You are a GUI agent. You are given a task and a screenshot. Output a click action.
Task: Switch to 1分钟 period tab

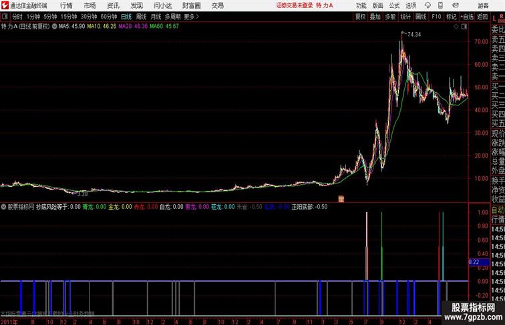coord(33,17)
